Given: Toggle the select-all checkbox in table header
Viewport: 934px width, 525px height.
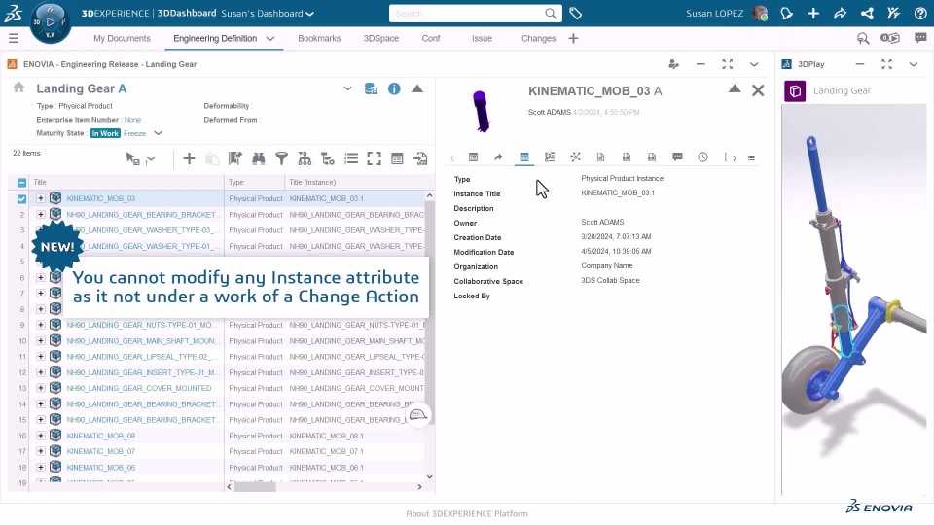Looking at the screenshot, I should [x=21, y=183].
